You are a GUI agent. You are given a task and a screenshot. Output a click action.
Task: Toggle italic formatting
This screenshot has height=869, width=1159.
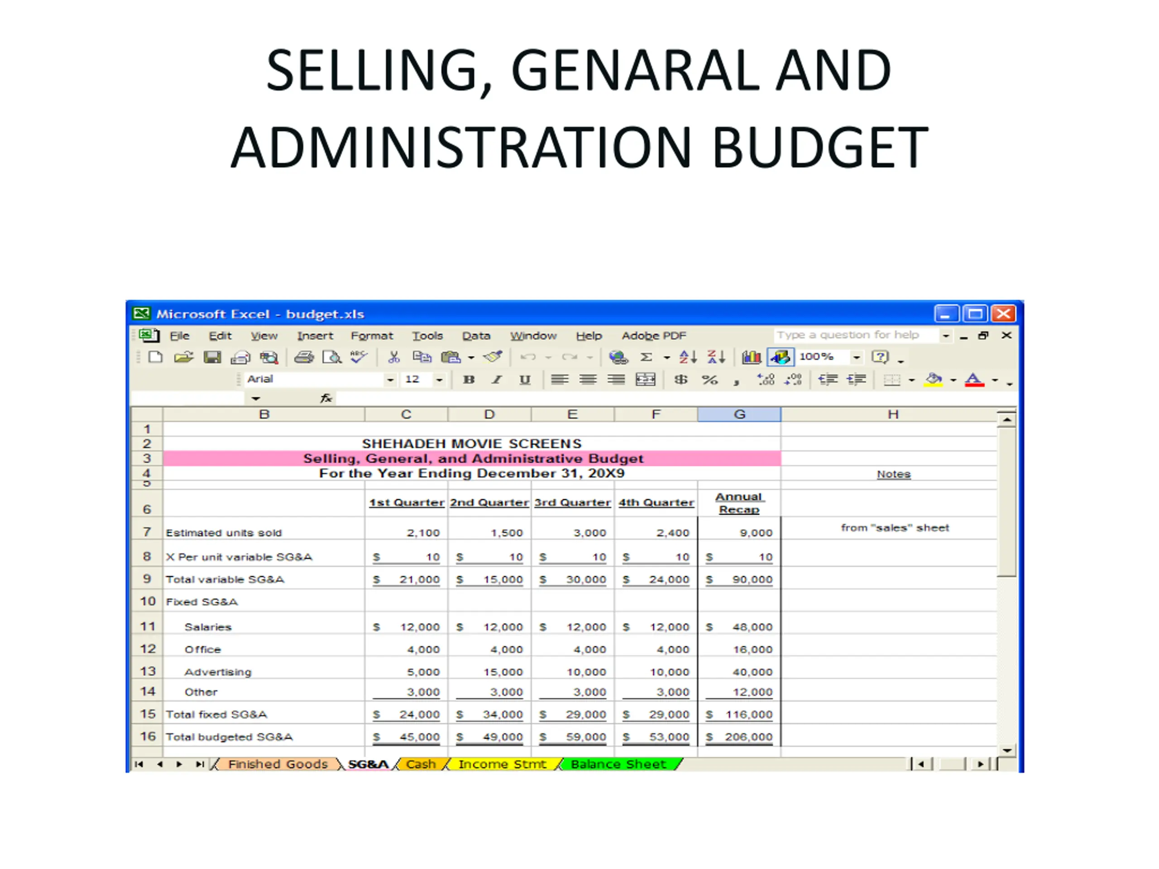496,380
